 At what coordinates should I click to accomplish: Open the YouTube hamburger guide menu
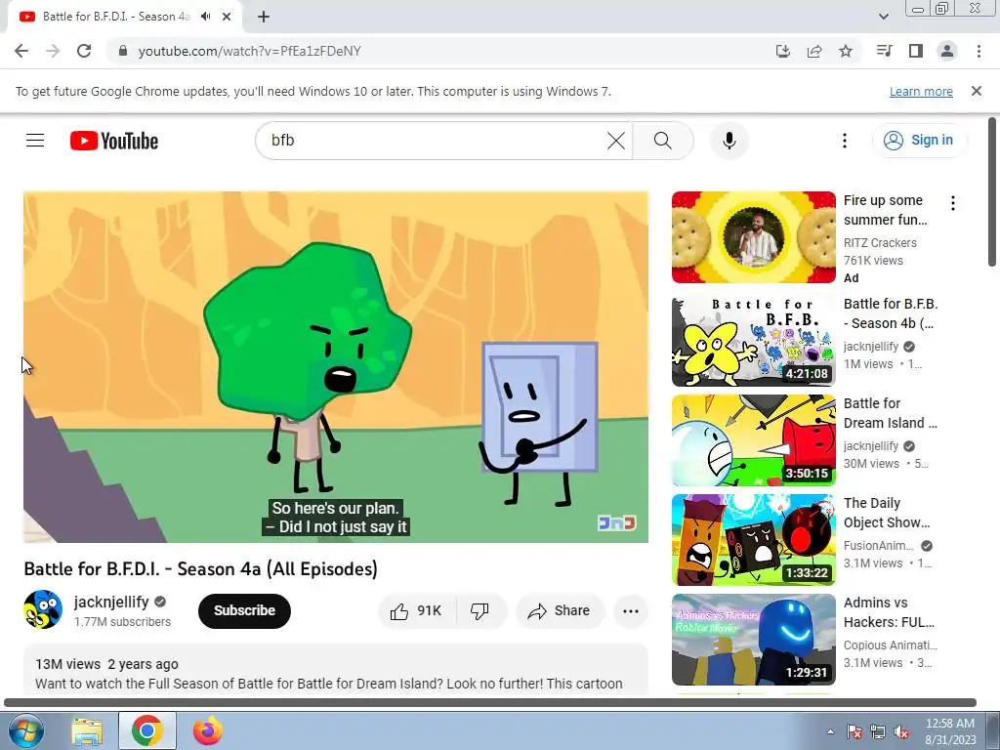[x=35, y=141]
